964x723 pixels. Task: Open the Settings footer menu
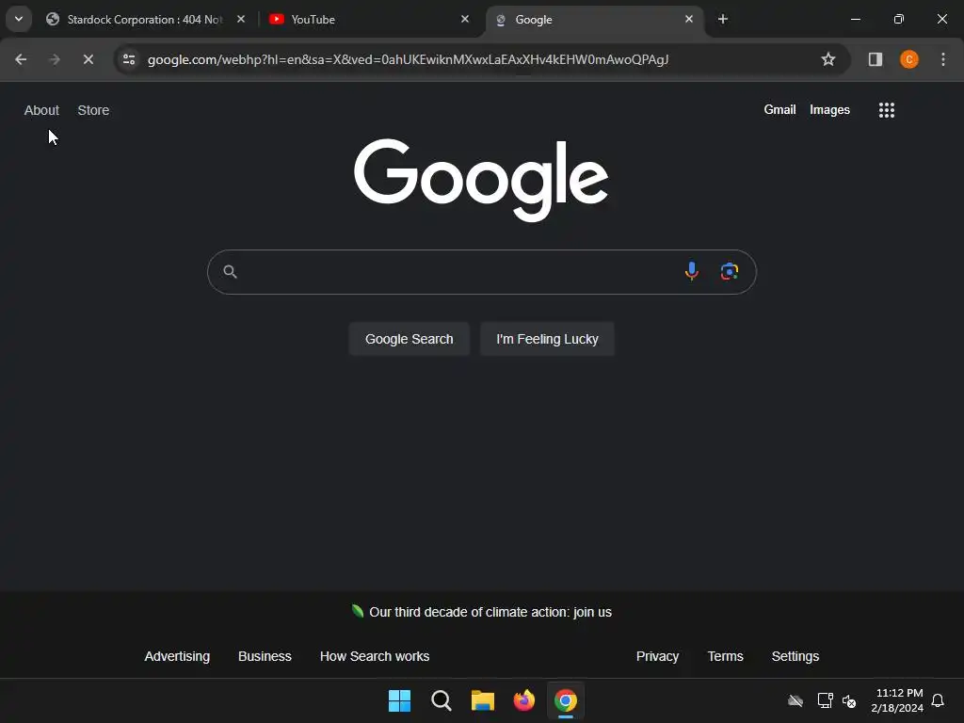click(795, 656)
